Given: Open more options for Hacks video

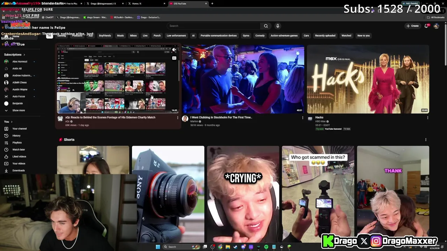Looking at the screenshot, I should coord(427,118).
